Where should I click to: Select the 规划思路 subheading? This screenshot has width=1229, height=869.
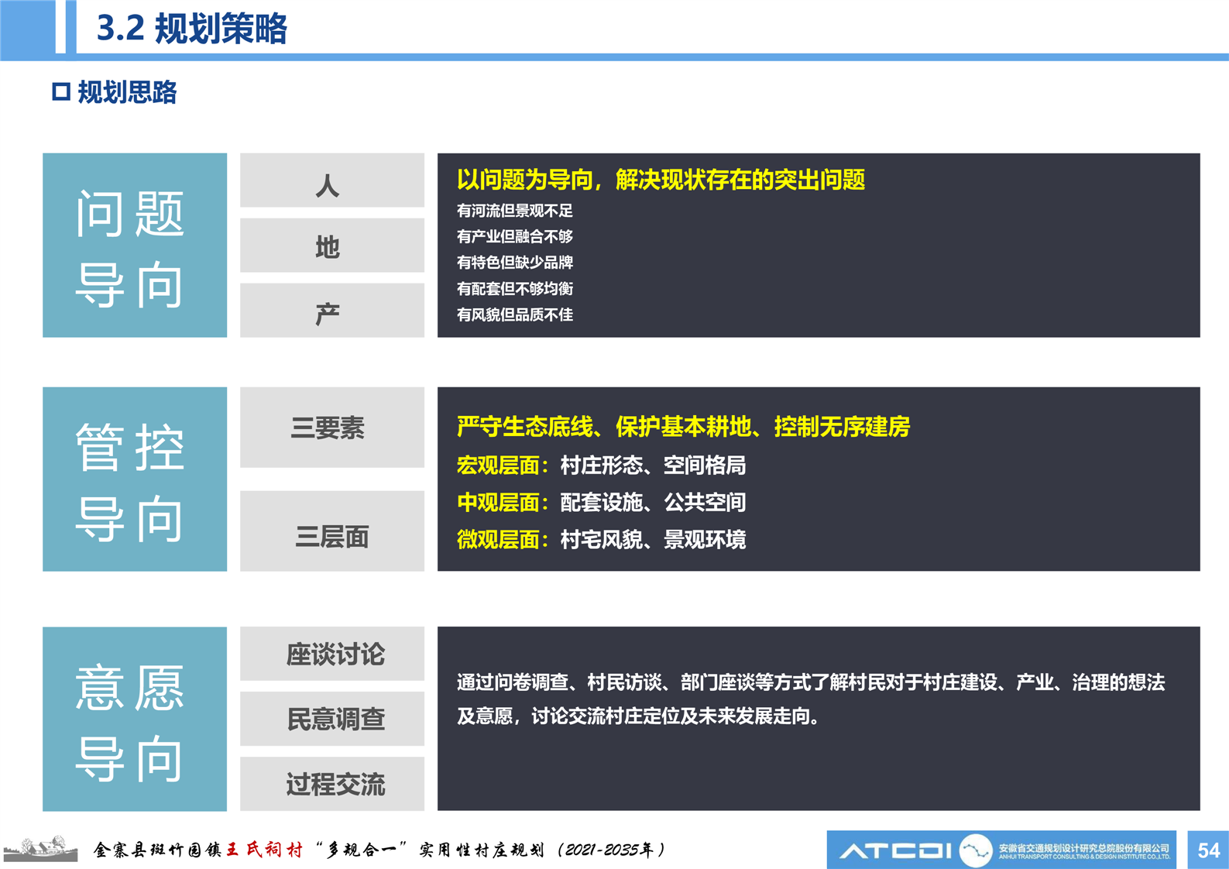pyautogui.click(x=127, y=92)
